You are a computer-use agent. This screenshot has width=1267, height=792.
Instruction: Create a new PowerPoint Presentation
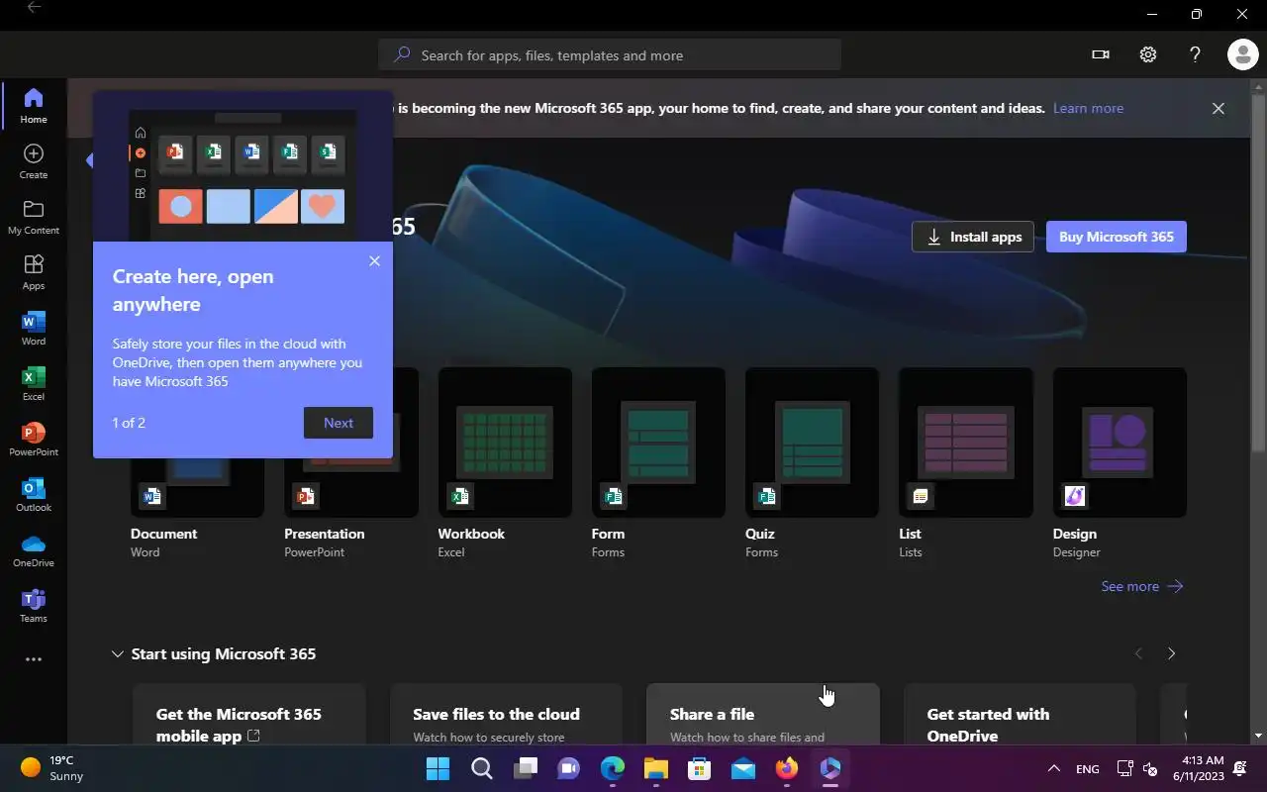(x=350, y=489)
